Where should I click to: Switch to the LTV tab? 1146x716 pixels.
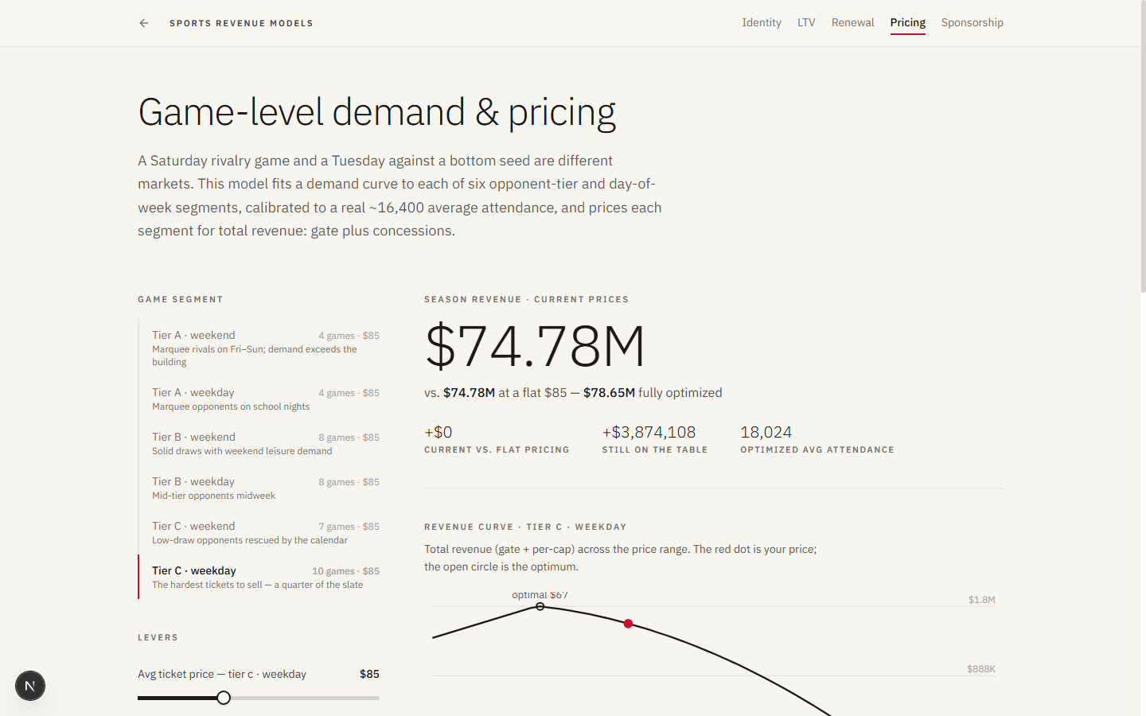click(806, 22)
